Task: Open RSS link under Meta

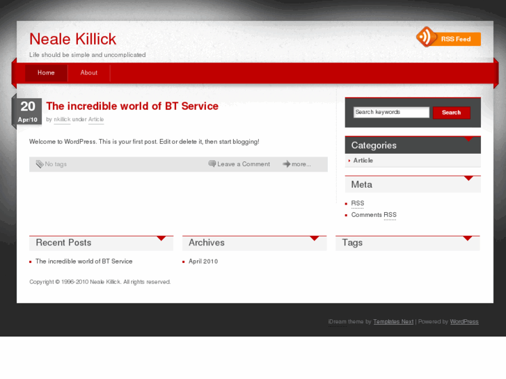Action: (x=358, y=203)
